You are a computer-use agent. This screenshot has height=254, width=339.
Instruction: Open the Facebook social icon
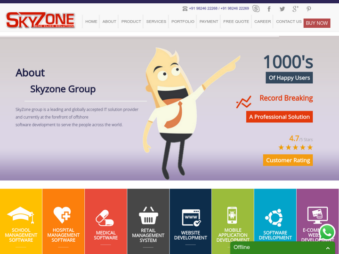269,8
